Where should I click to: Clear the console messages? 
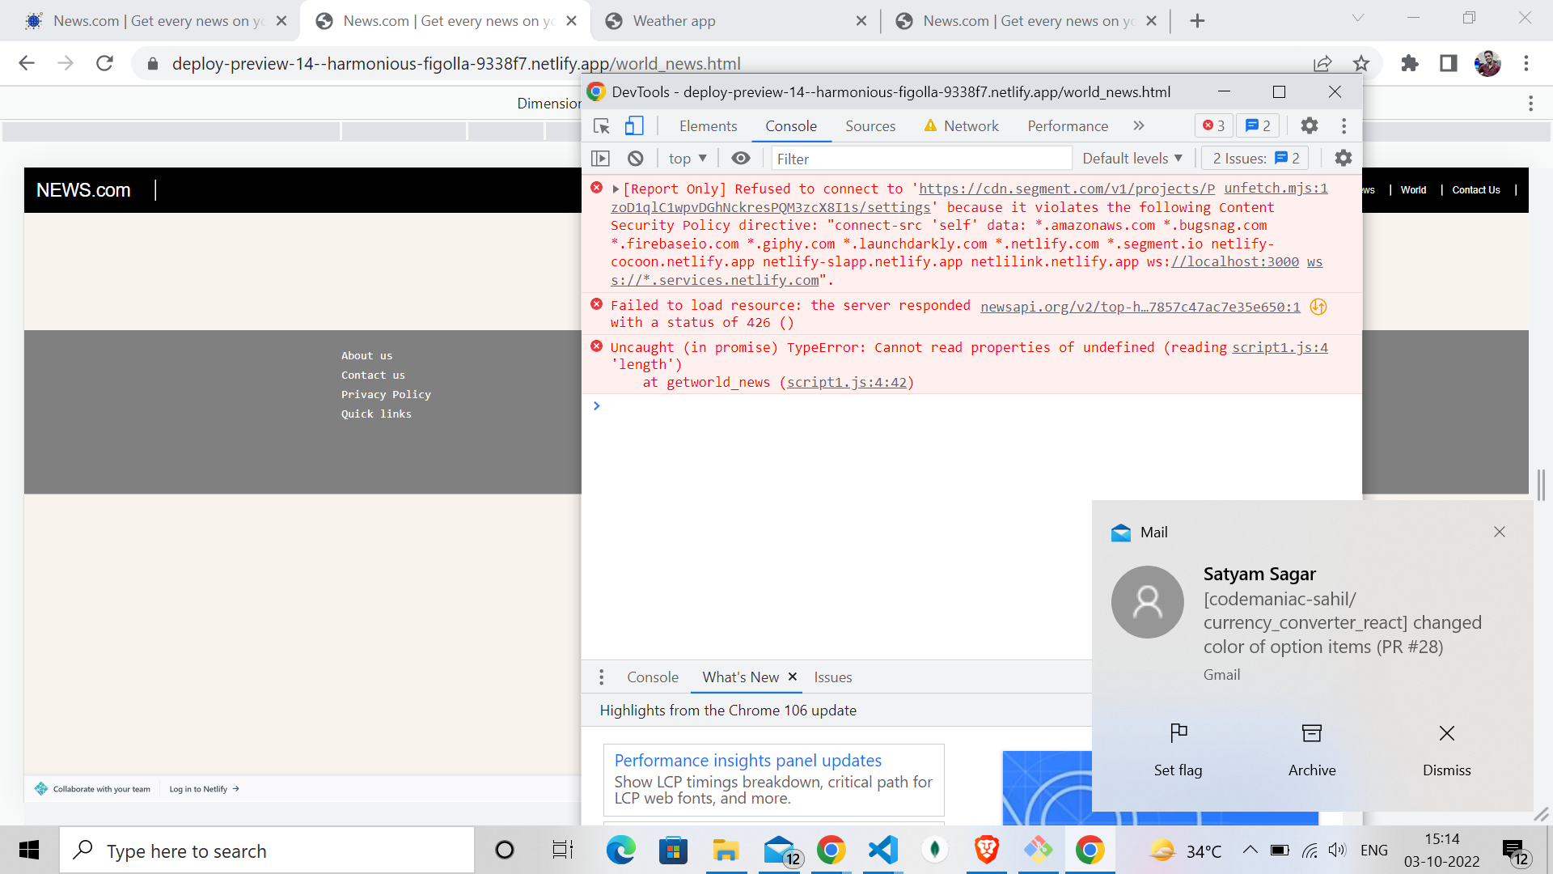click(635, 158)
